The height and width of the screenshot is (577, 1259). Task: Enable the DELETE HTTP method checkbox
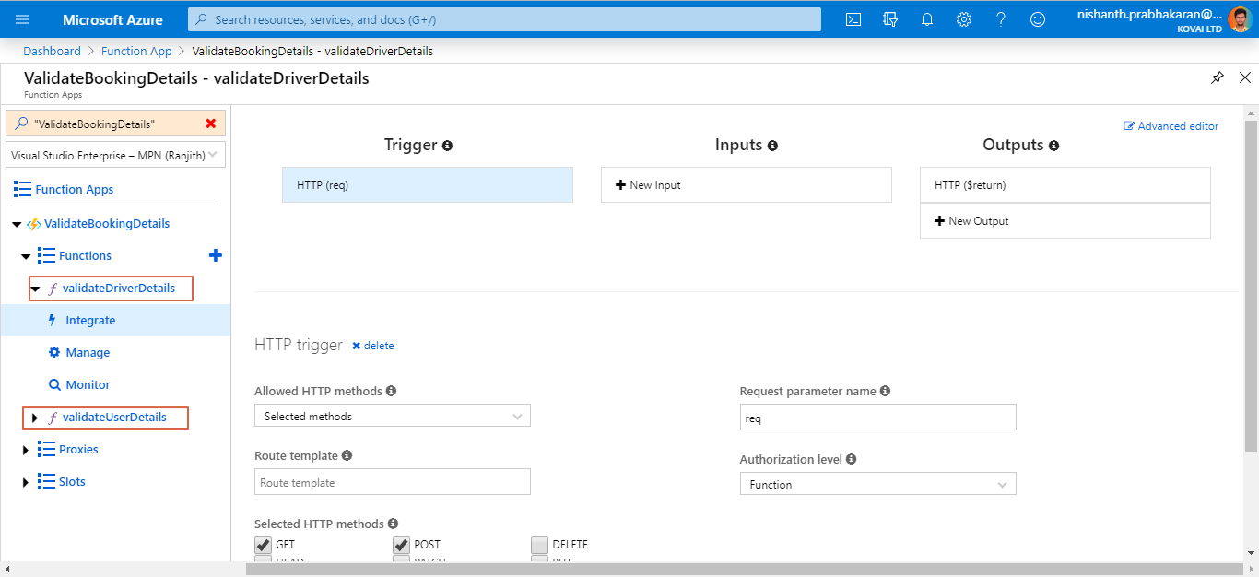pyautogui.click(x=539, y=545)
